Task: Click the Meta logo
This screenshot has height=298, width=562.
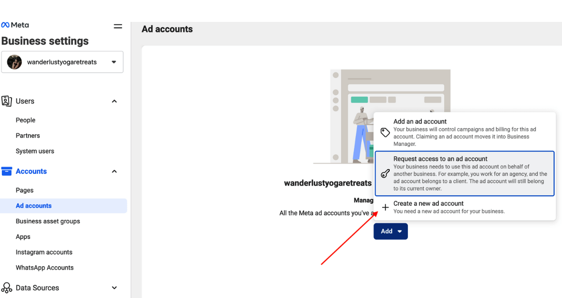Action: pos(15,25)
